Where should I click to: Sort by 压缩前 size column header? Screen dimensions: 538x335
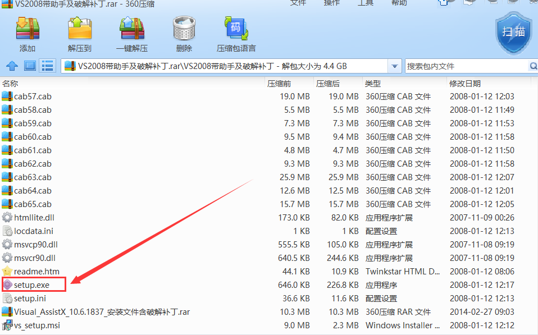pyautogui.click(x=279, y=84)
